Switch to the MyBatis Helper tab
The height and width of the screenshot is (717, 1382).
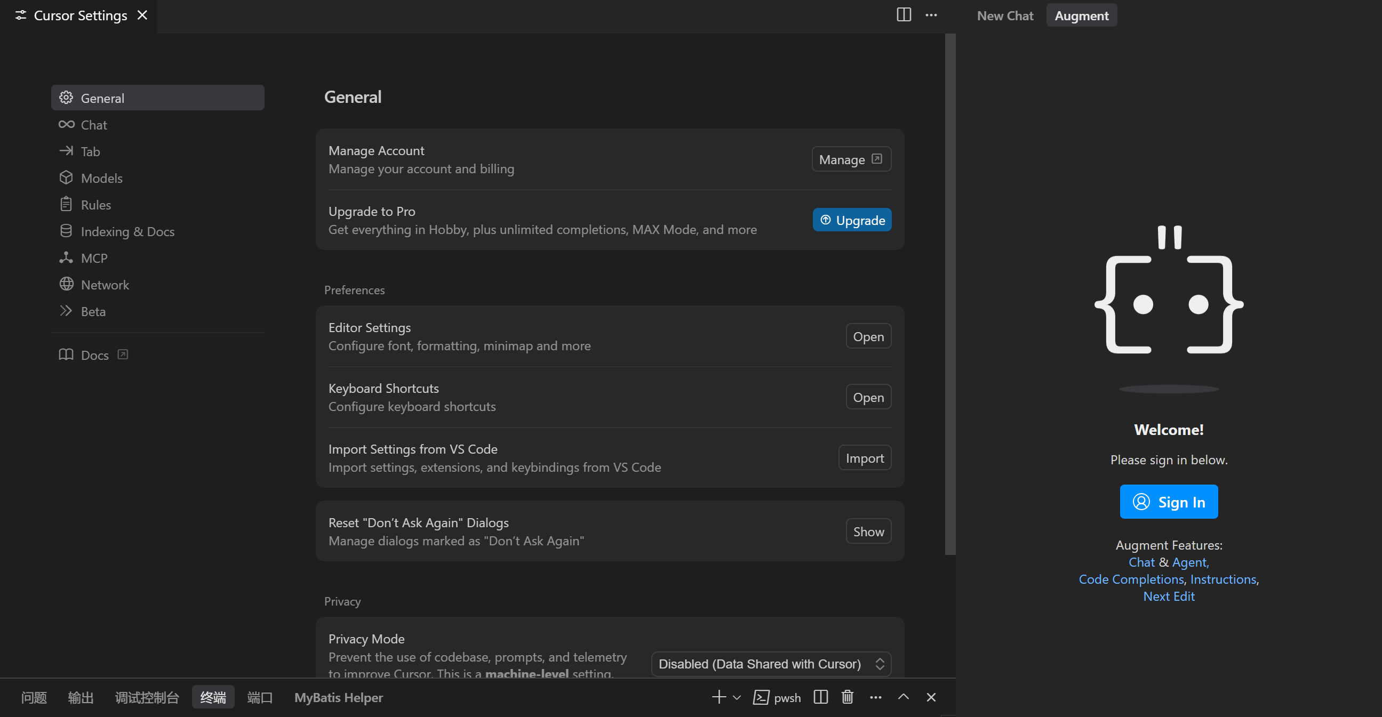(x=338, y=697)
